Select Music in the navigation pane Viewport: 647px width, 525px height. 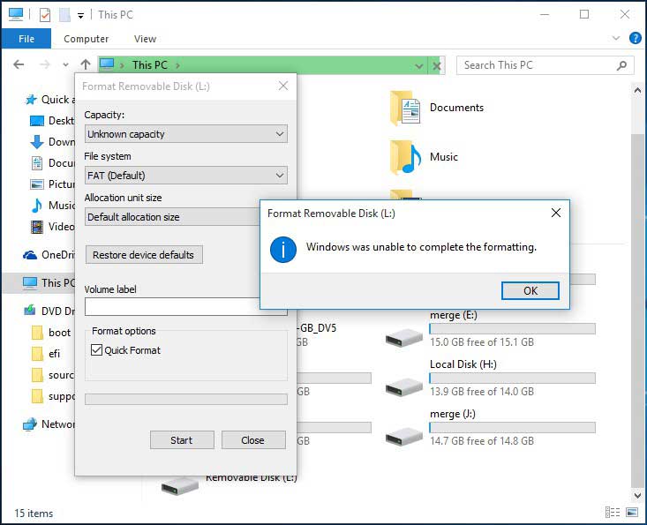pos(52,205)
